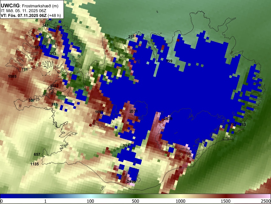Click the 1691 value label on the map
This screenshot has width=271, height=204.
coord(57,28)
